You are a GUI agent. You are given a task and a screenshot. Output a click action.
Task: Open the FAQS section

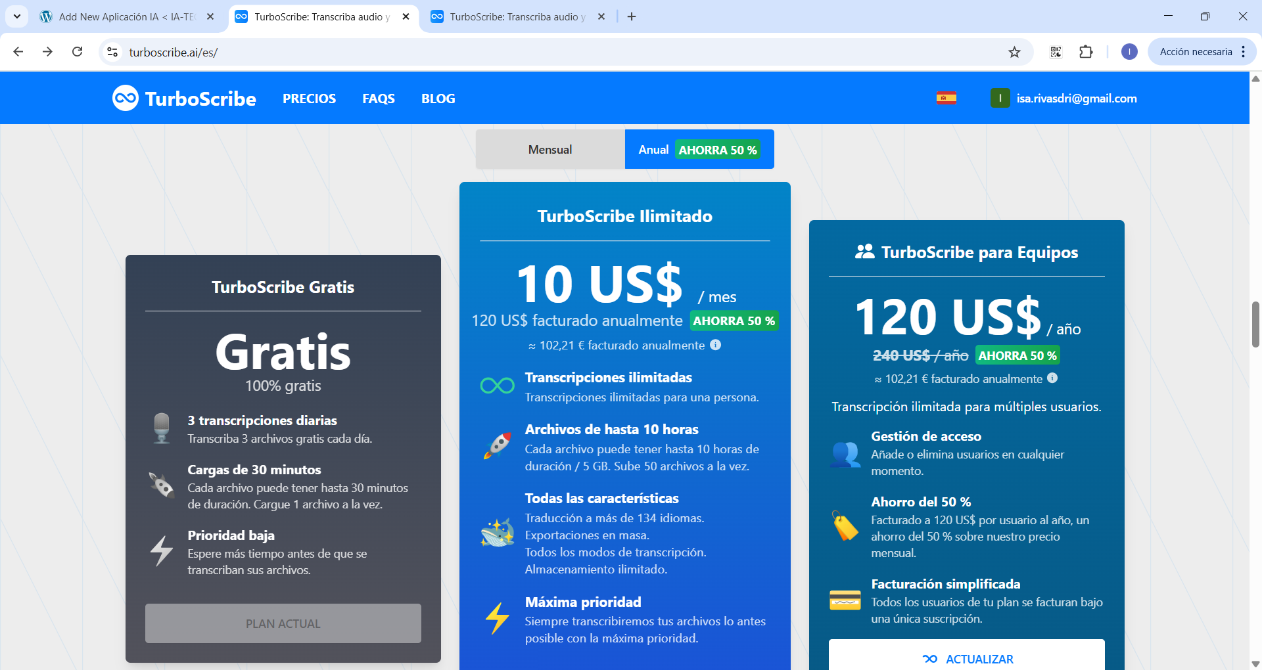pos(379,99)
